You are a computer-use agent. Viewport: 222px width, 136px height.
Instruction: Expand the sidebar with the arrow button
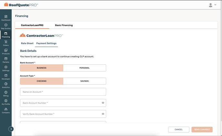[11, 129]
